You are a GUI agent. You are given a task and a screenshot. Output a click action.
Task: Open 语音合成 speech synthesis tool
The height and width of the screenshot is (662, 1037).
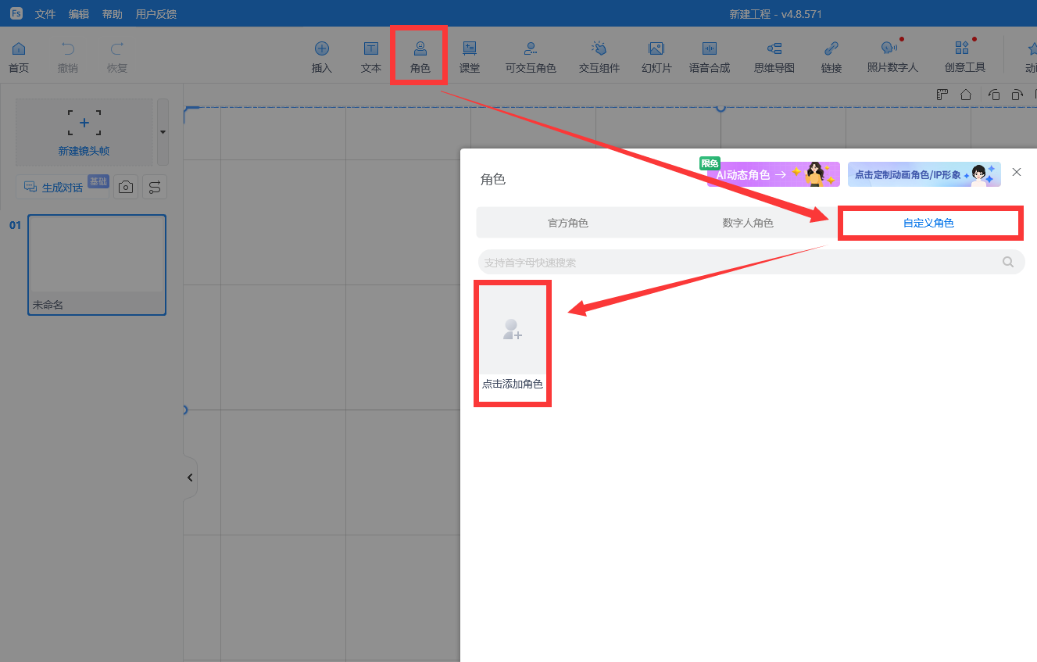[710, 56]
